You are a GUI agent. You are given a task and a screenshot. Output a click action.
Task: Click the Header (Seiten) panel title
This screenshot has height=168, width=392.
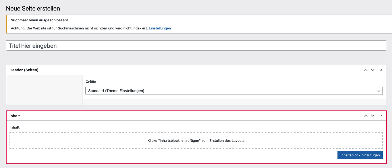tap(24, 70)
